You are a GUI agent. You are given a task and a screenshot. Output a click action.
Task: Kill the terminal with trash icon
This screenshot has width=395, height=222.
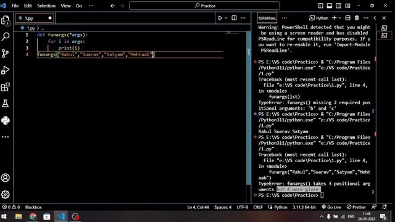[357, 18]
